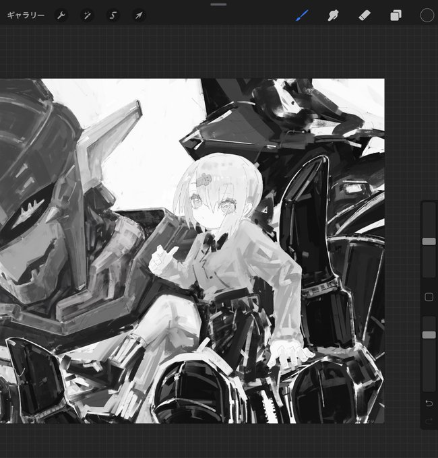
Task: Select the Smudge tool
Action: 333,15
